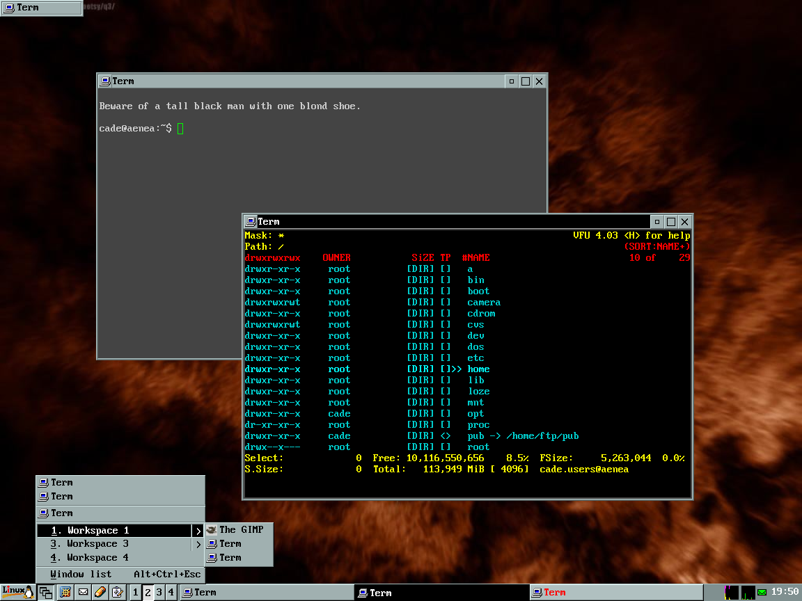This screenshot has height=601, width=802.
Task: Expand the Workspace 1 submenu arrow
Action: point(198,531)
